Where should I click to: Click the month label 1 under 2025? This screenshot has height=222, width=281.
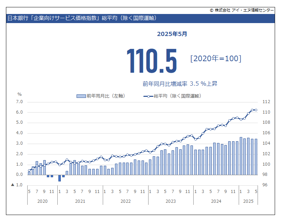(241, 192)
